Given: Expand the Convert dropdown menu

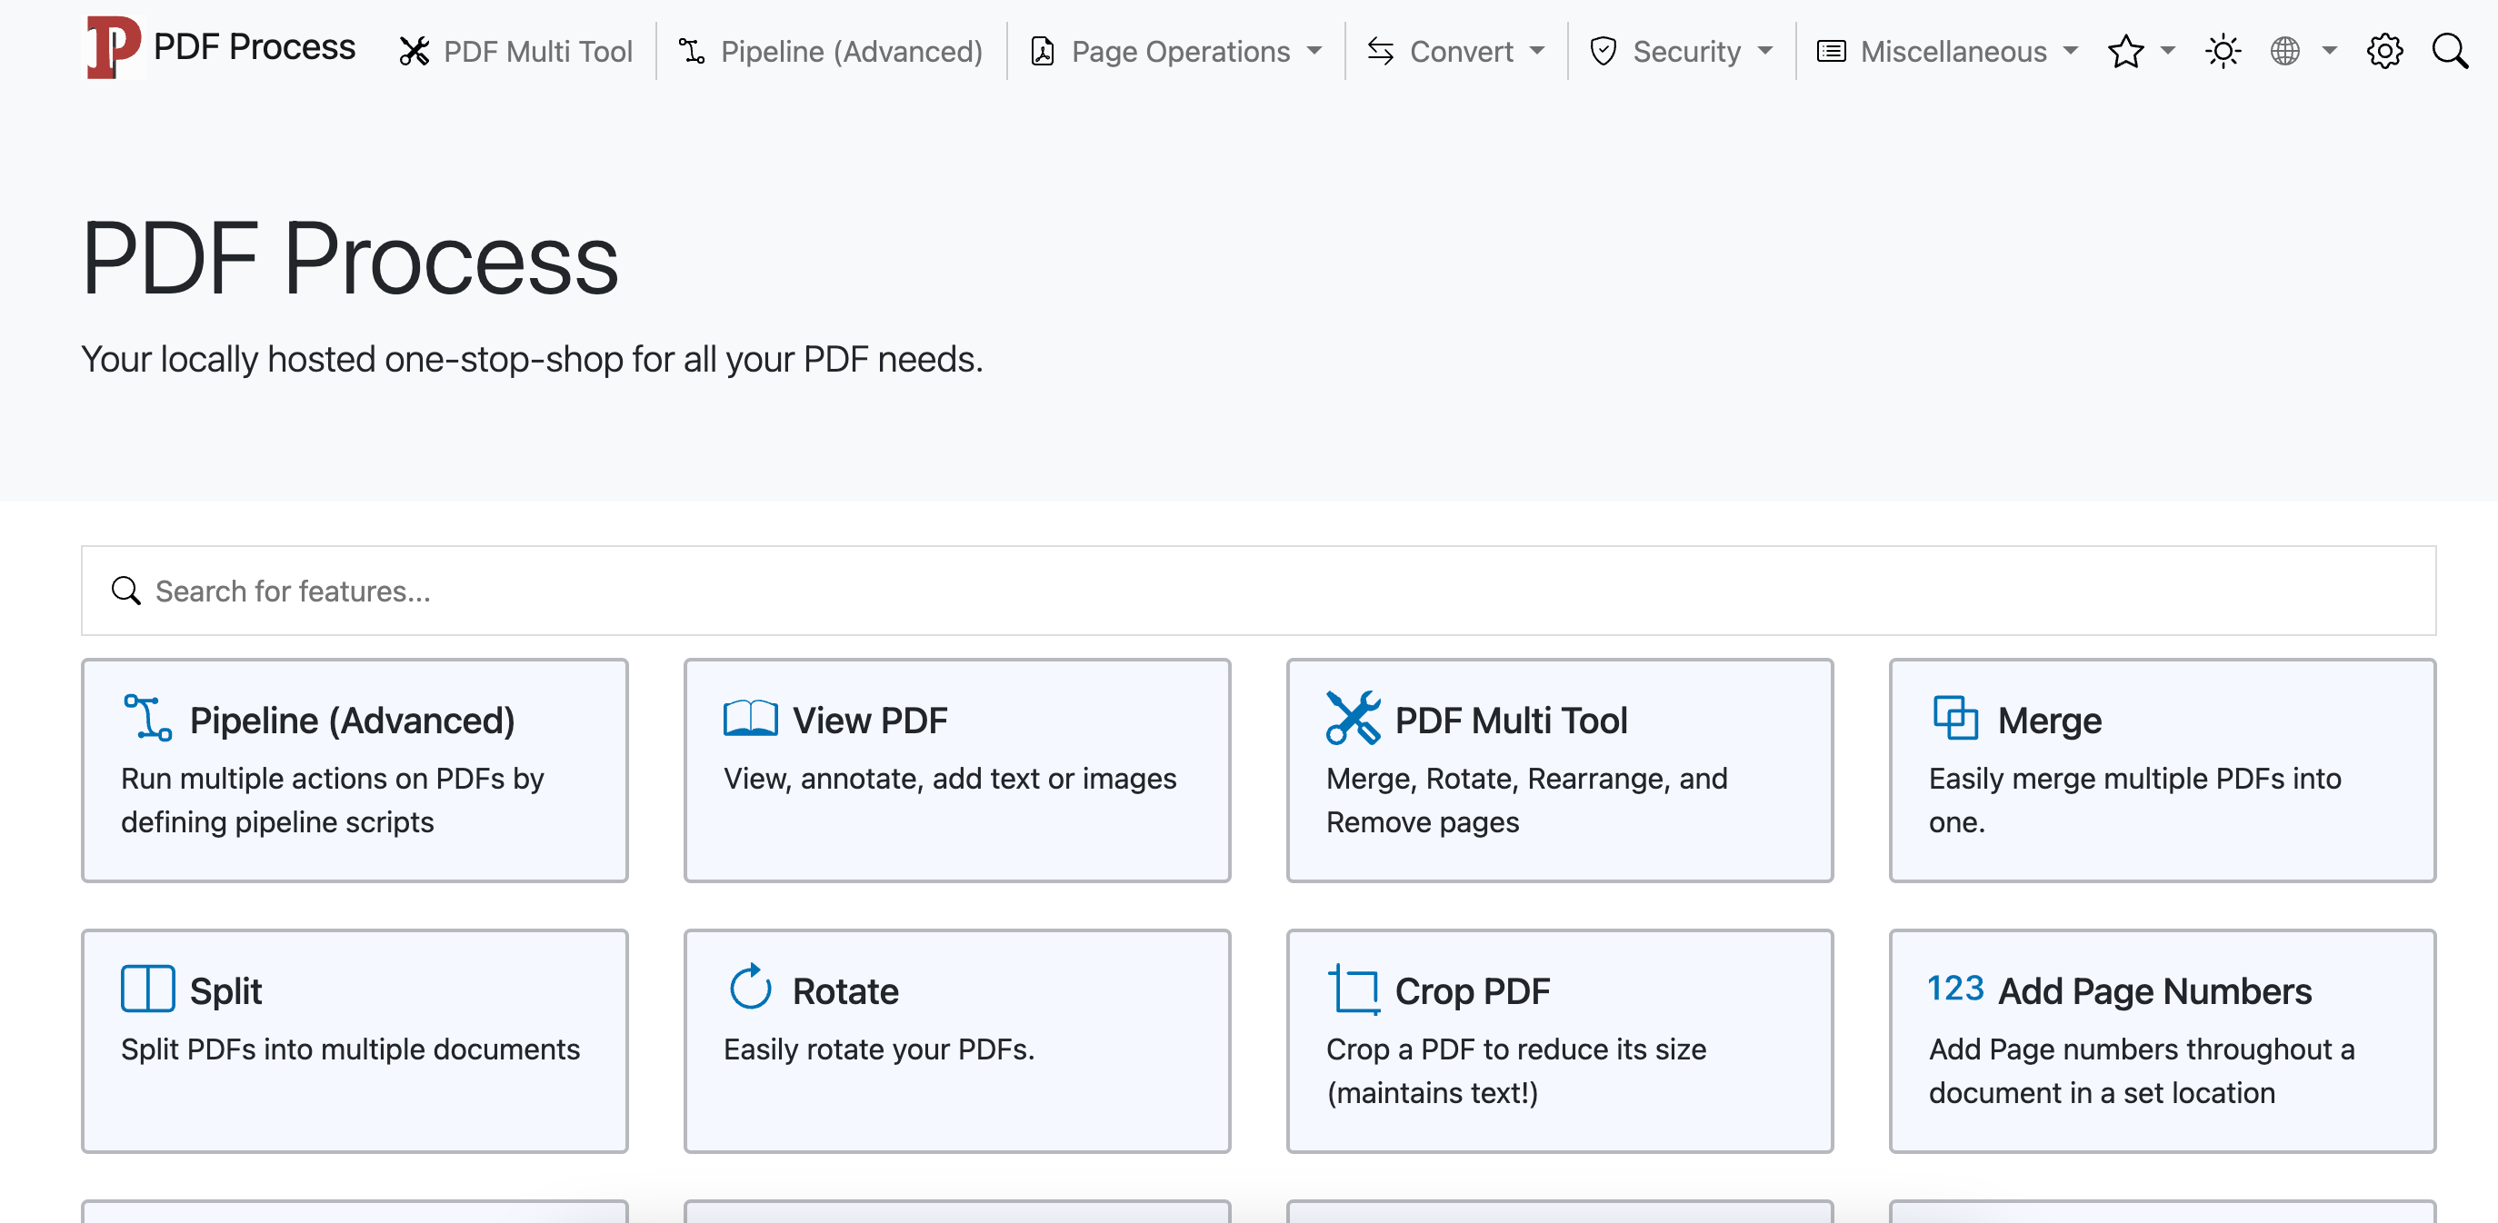Looking at the screenshot, I should click(1455, 52).
